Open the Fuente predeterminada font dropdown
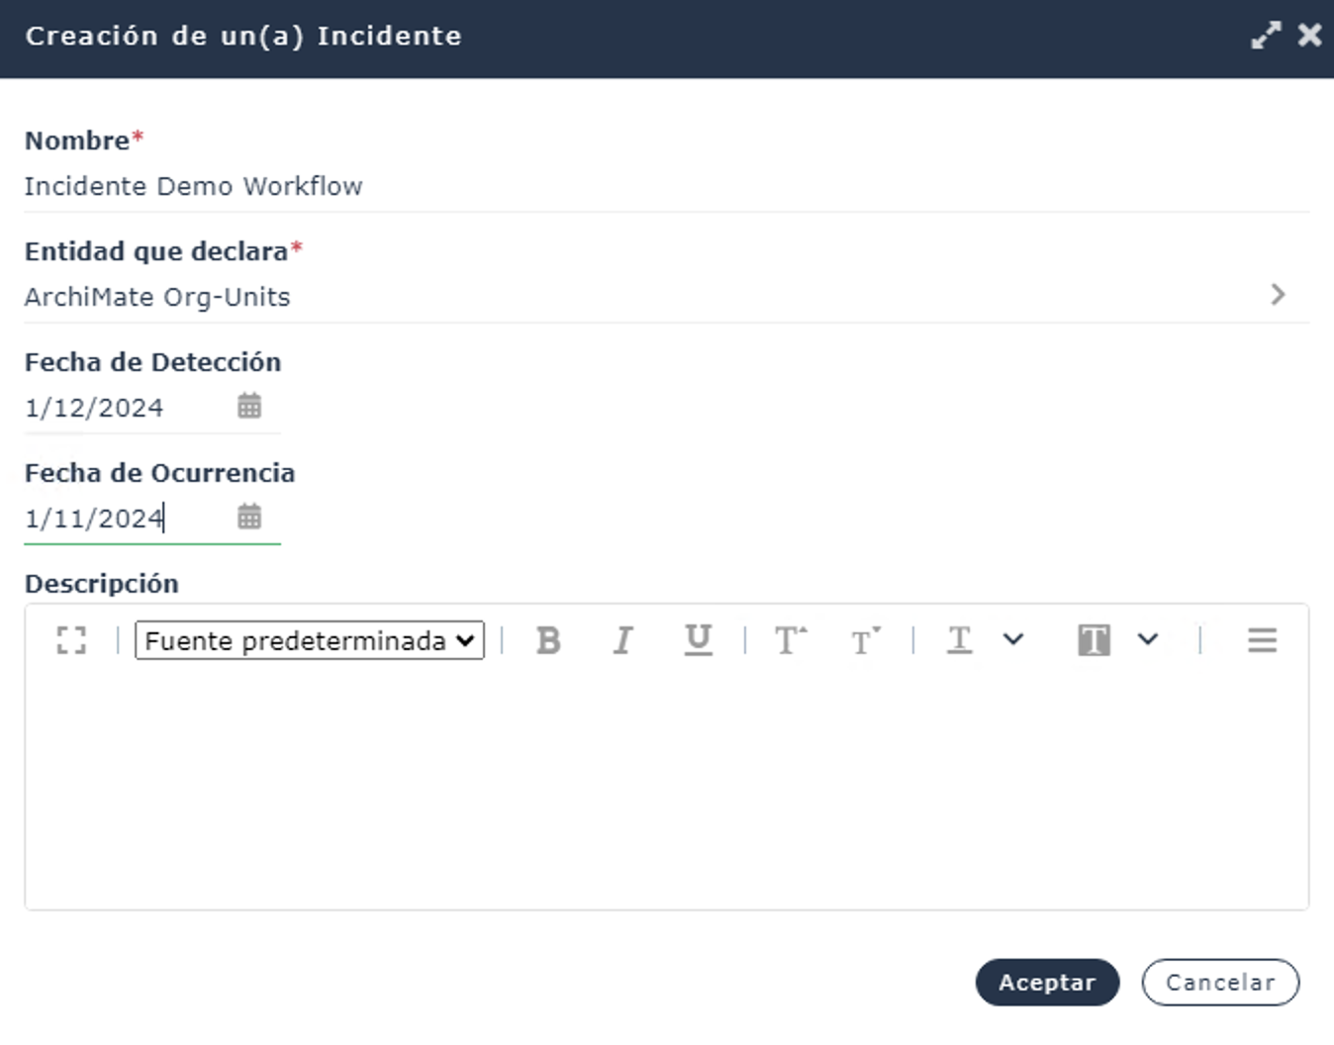1334x1045 pixels. coord(310,640)
